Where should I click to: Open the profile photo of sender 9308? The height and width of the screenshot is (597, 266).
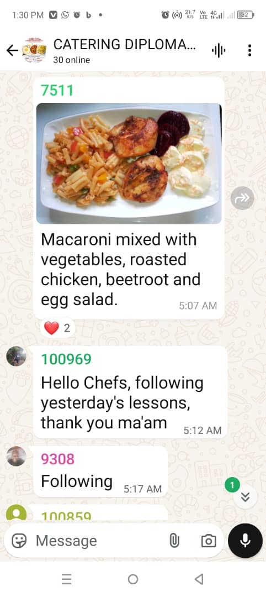pos(17,456)
